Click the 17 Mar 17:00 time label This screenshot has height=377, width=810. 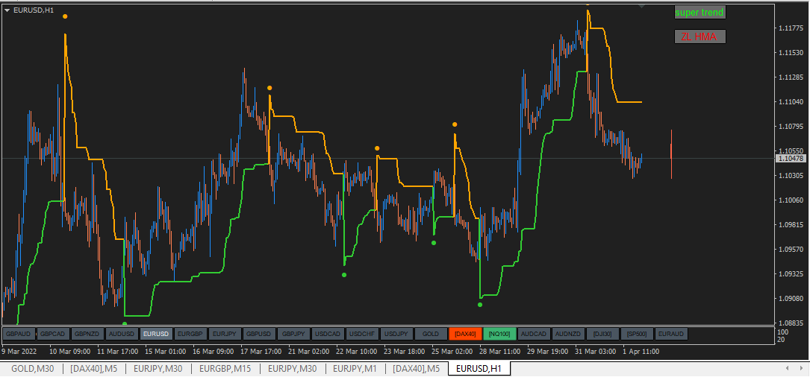click(x=260, y=352)
